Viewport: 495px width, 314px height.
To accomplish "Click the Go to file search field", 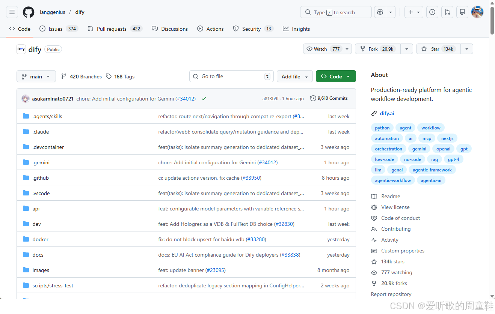I will pos(231,76).
